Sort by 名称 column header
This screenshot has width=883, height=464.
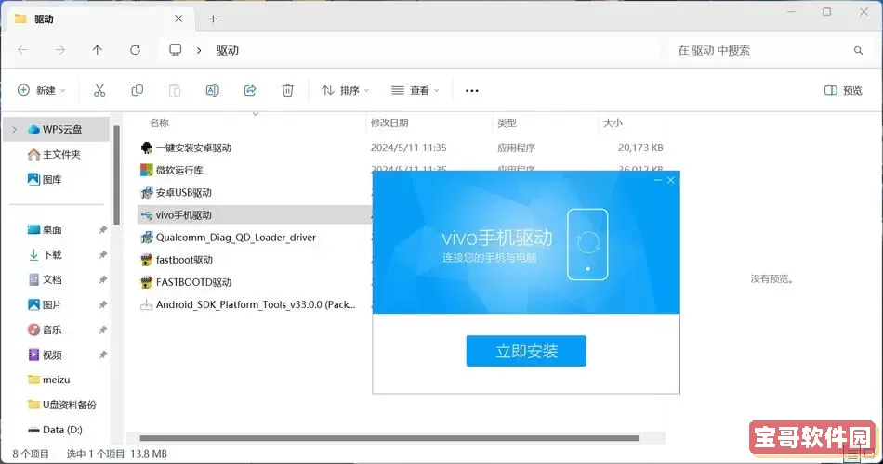(x=159, y=122)
